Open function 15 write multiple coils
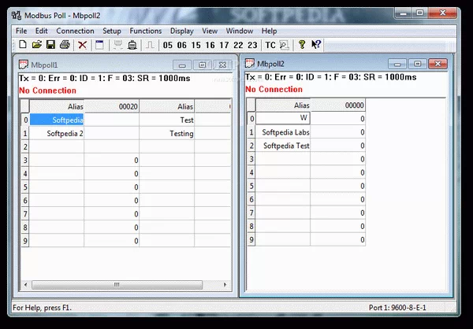Image resolution: width=473 pixels, height=329 pixels. pyautogui.click(x=196, y=45)
